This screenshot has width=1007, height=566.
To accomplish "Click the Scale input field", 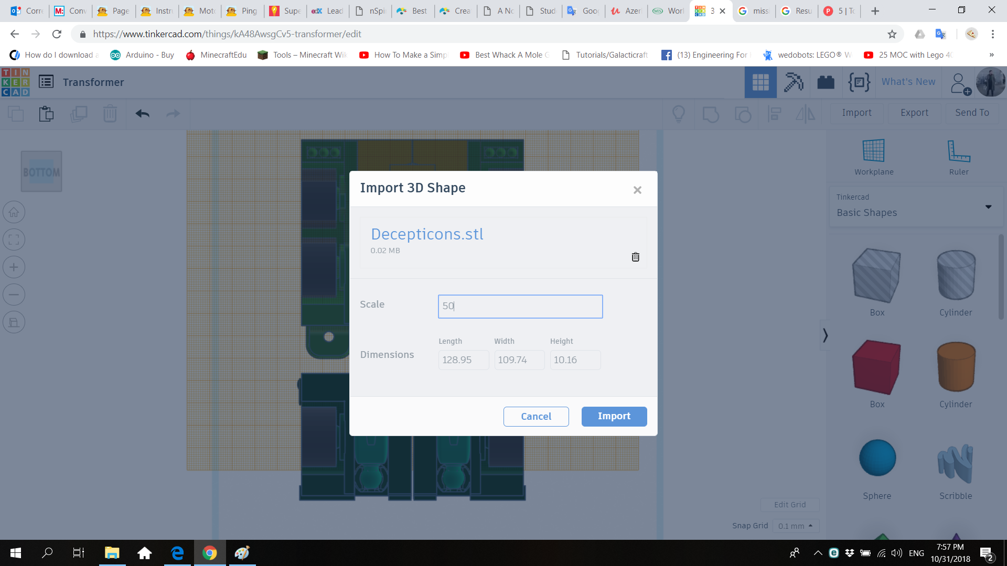I will click(520, 306).
